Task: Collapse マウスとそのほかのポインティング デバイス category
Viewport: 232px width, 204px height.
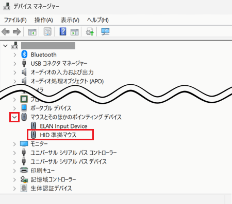Action: [x=14, y=117]
